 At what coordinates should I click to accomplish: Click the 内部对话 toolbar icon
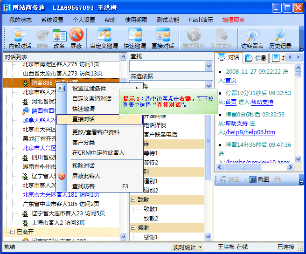point(20,38)
